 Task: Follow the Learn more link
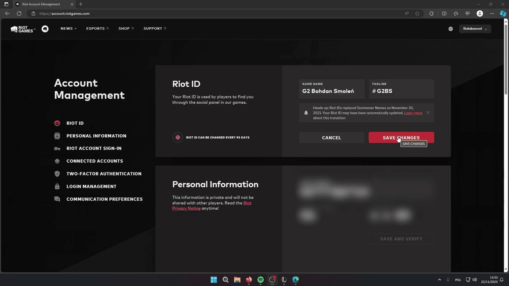tap(413, 113)
